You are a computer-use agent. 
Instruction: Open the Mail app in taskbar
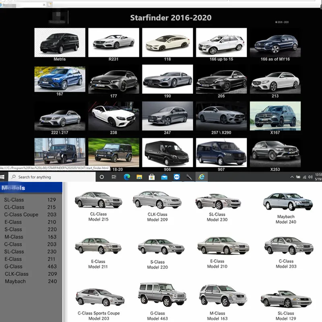[164, 177]
